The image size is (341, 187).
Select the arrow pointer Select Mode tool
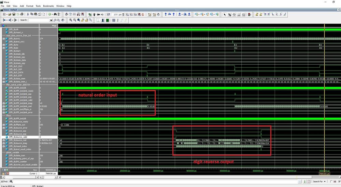pyautogui.click(x=224, y=14)
